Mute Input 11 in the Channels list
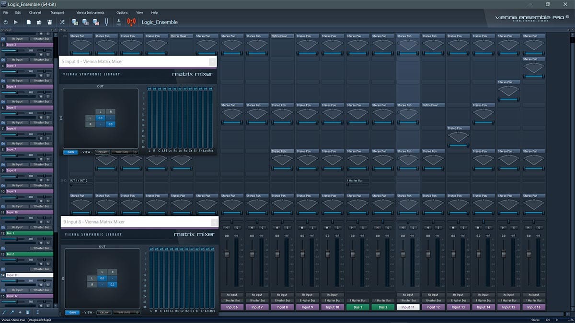Screen dimensions: 575x323 (41, 285)
